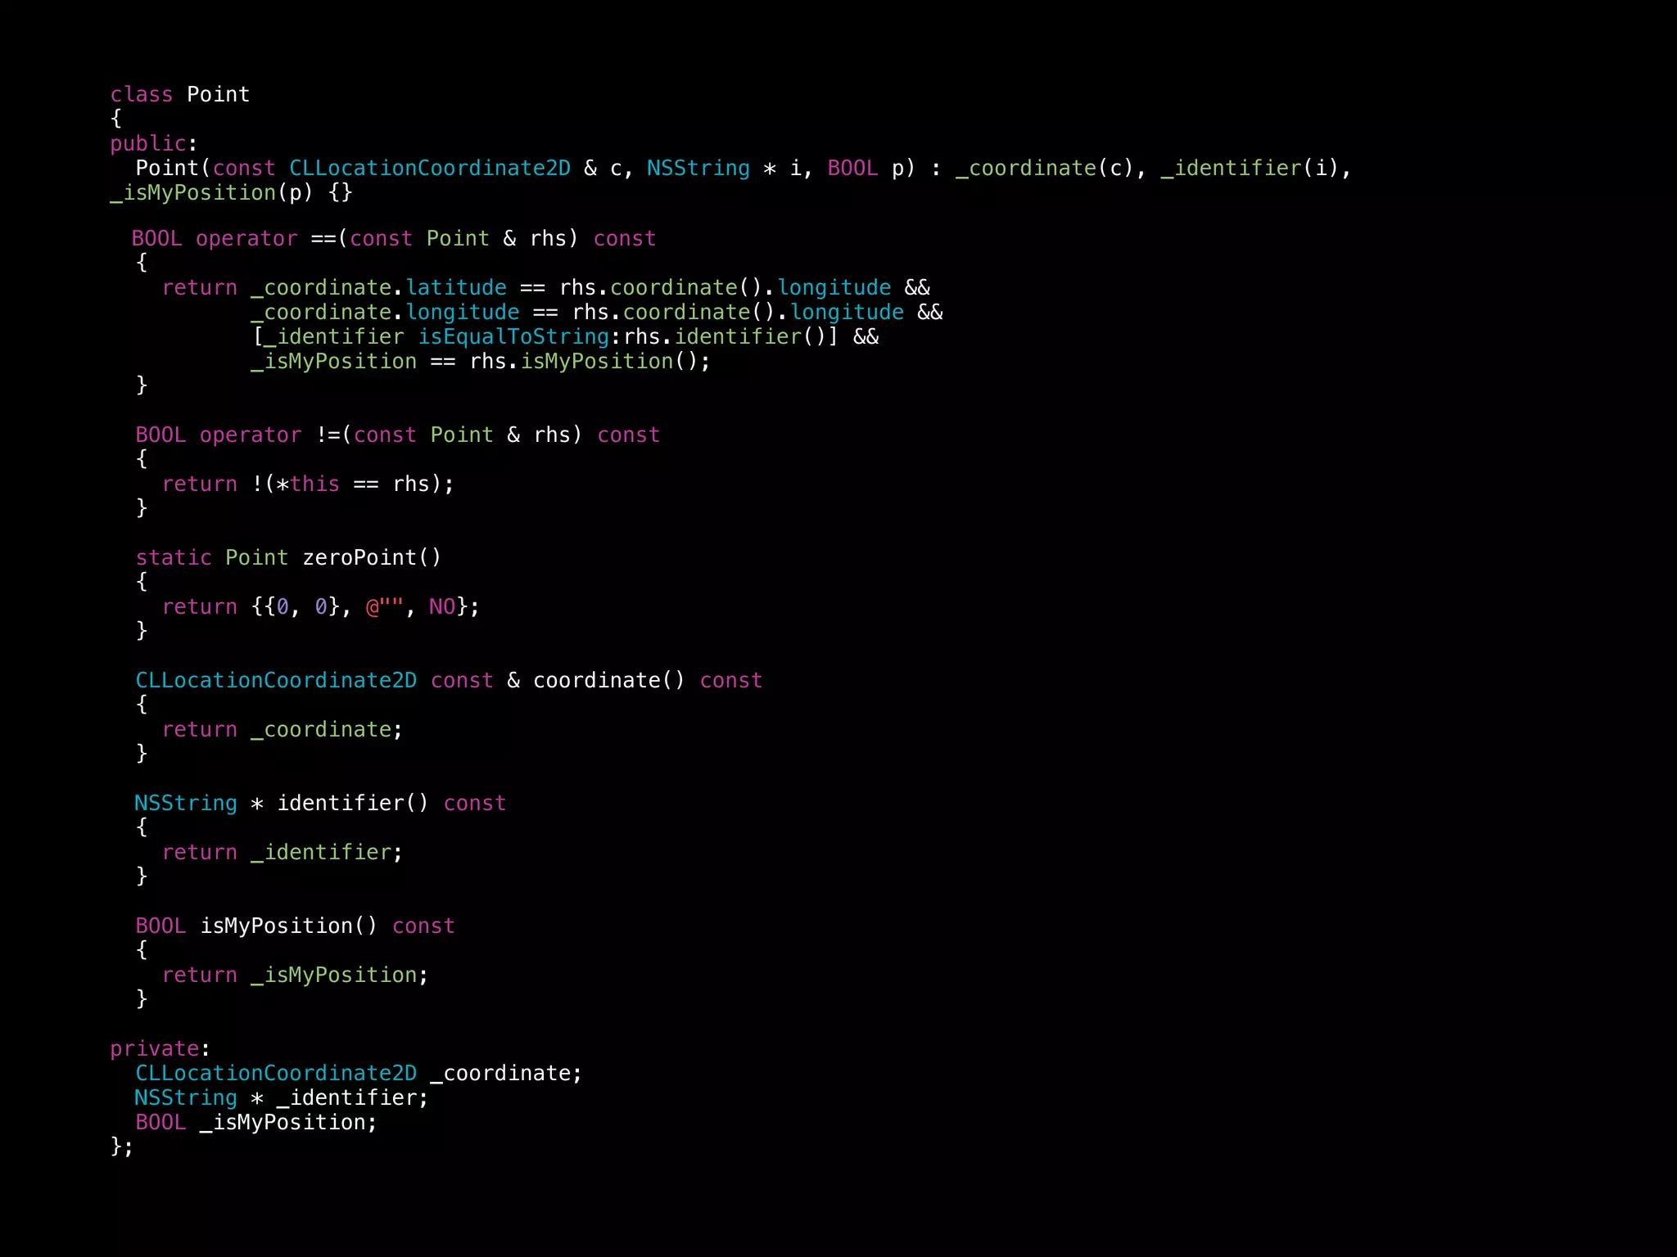This screenshot has width=1677, height=1257.
Task: Click 'BOOL operator ==(const Point & rhs) const'
Action: (394, 239)
